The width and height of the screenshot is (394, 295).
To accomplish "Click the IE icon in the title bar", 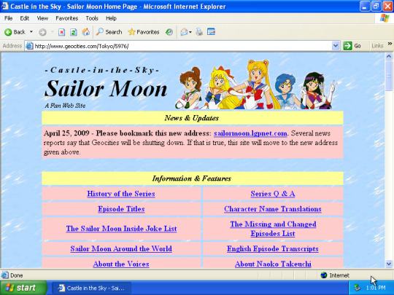I will [x=5, y=6].
